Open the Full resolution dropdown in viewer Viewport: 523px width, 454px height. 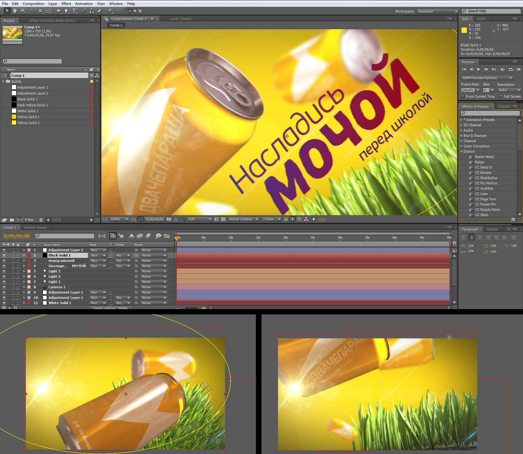(x=200, y=219)
